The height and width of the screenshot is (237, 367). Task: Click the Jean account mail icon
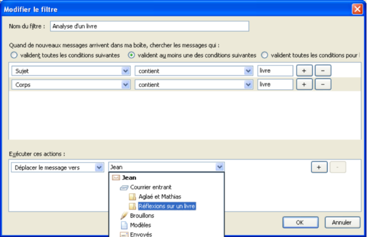(x=116, y=177)
